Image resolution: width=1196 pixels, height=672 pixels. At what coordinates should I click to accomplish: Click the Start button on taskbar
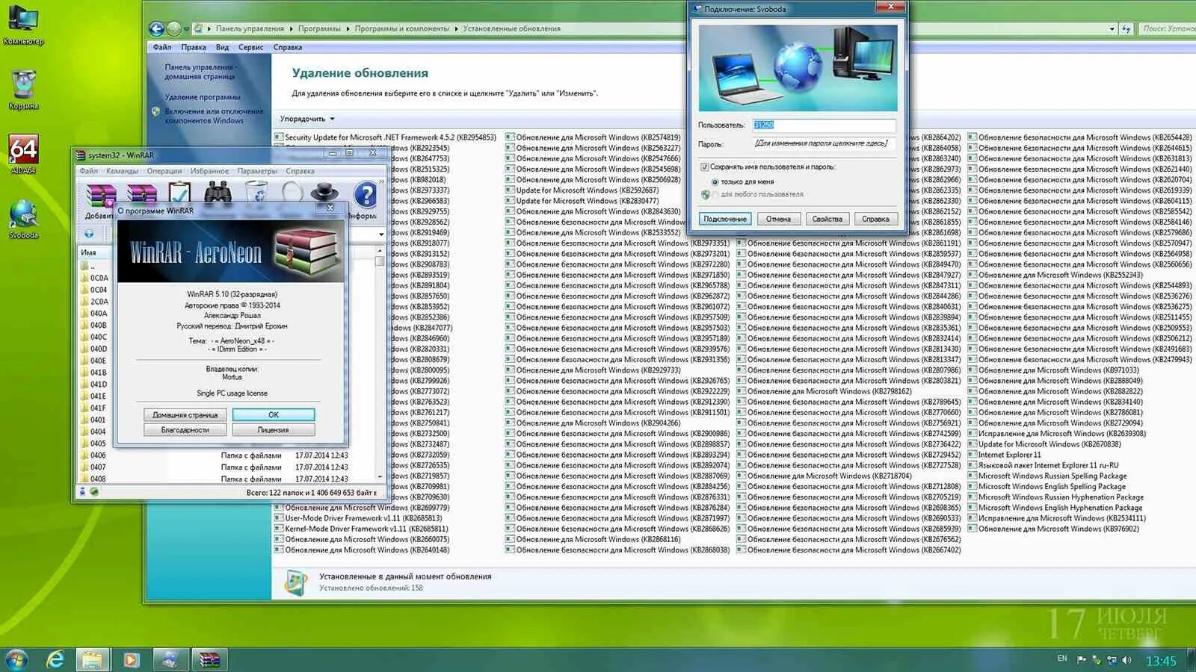coord(16,659)
